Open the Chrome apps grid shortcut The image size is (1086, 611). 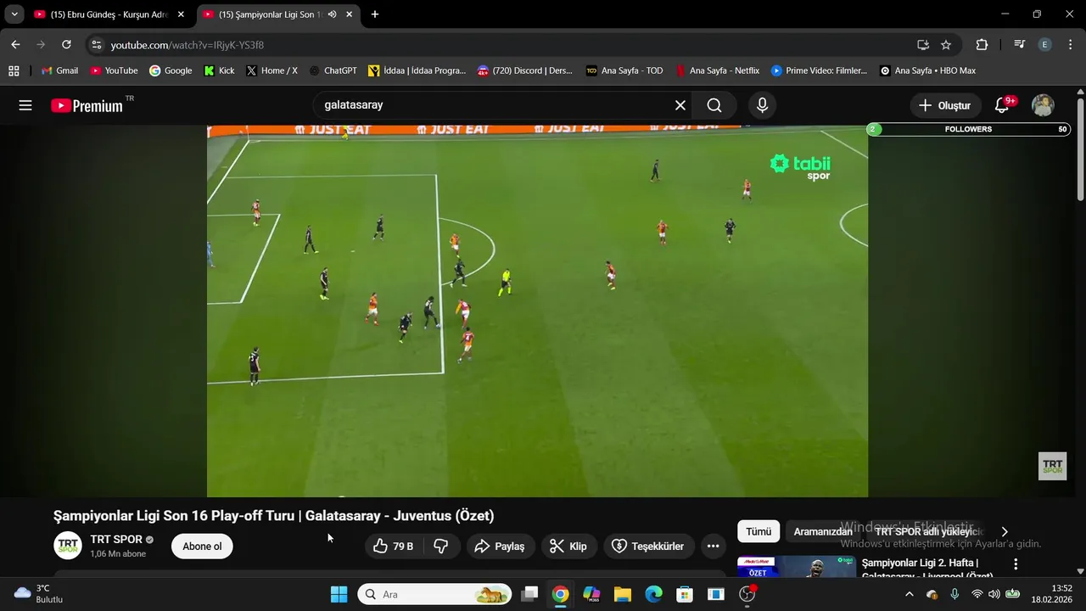(x=14, y=70)
